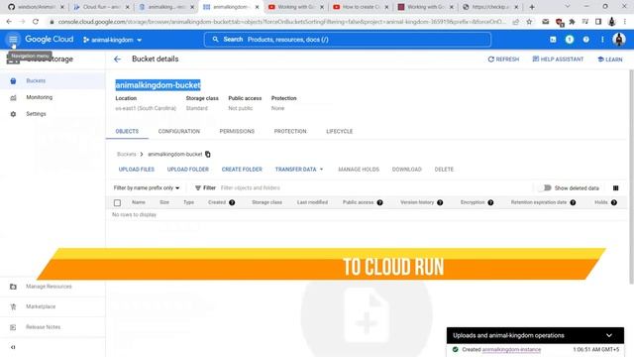
Task: Open the LEARN panel
Action: click(610, 59)
